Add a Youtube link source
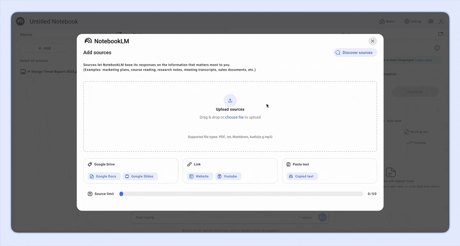 tap(228, 176)
